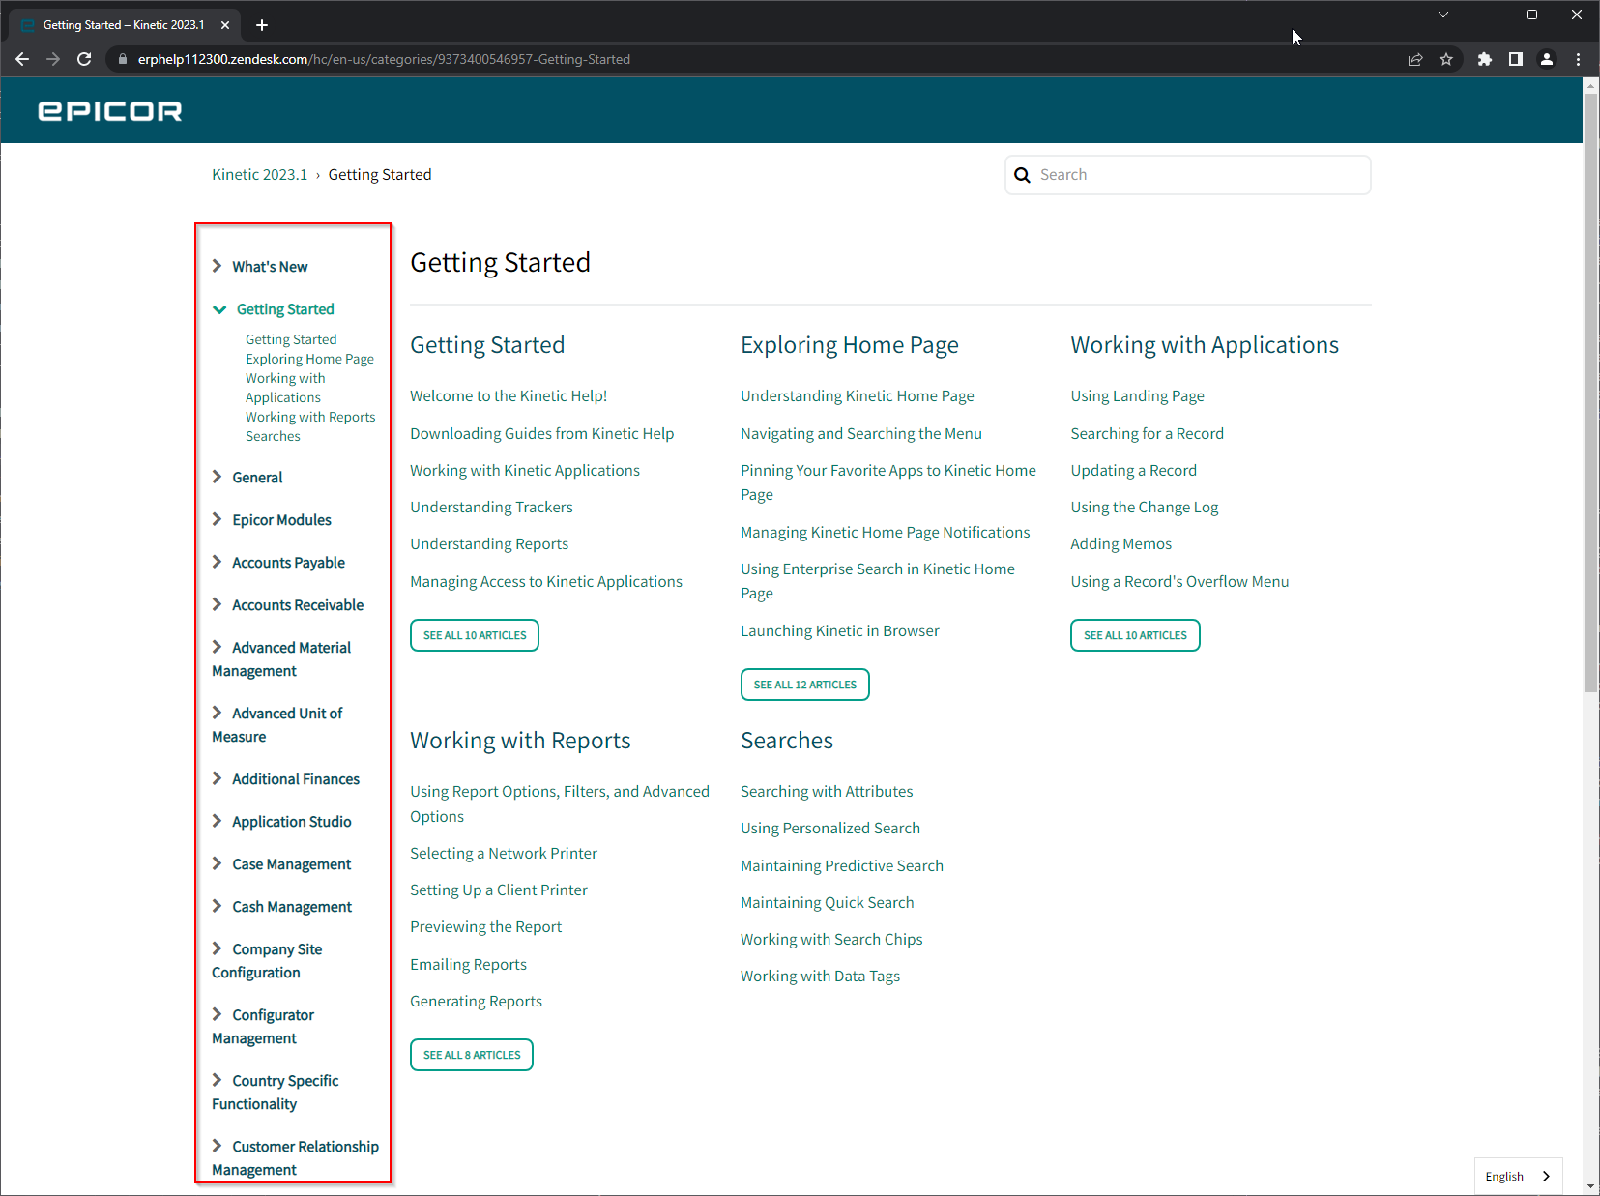Open the English language selector
Viewport: 1600px width, 1196px height.
coord(1519,1177)
